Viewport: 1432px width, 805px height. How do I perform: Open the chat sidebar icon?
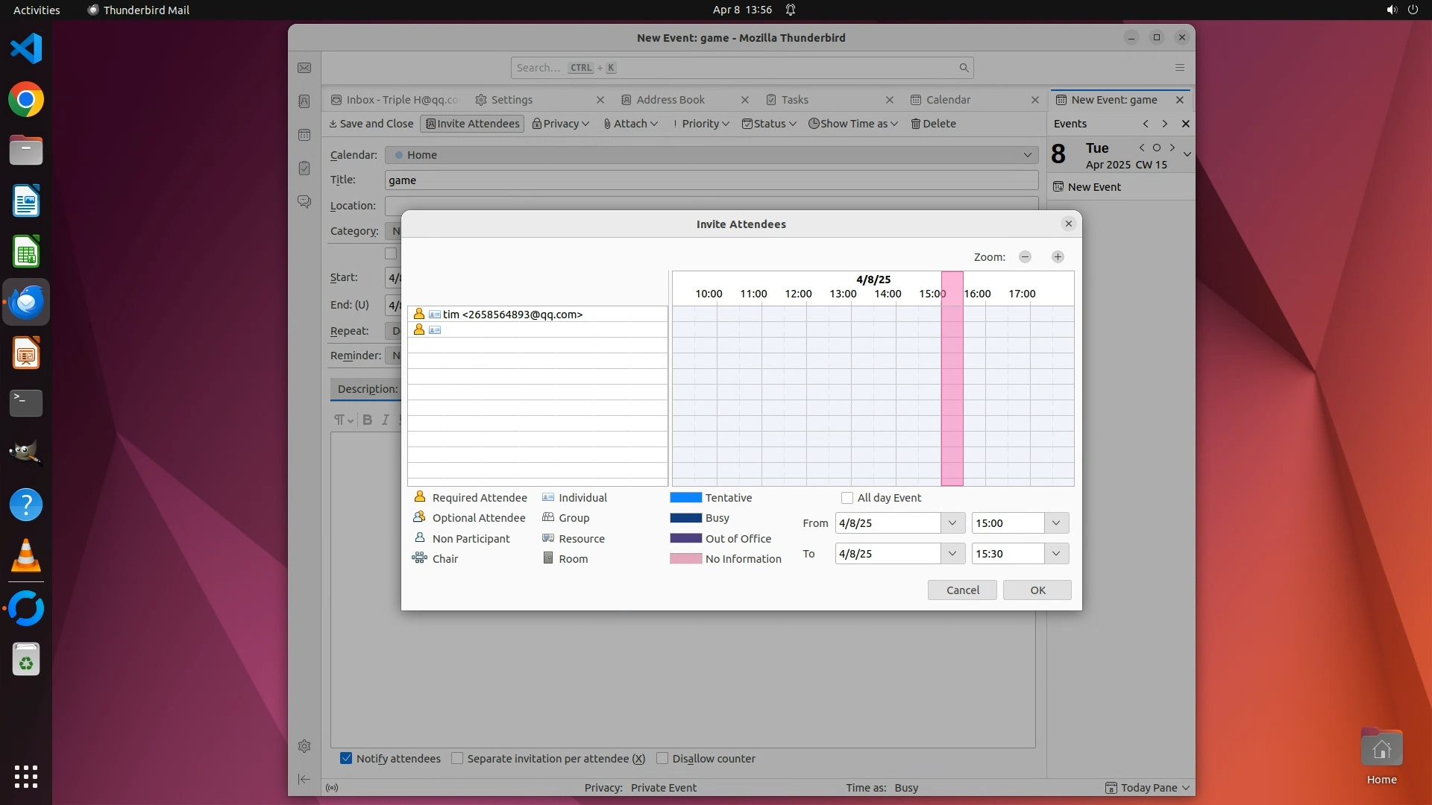(x=304, y=202)
